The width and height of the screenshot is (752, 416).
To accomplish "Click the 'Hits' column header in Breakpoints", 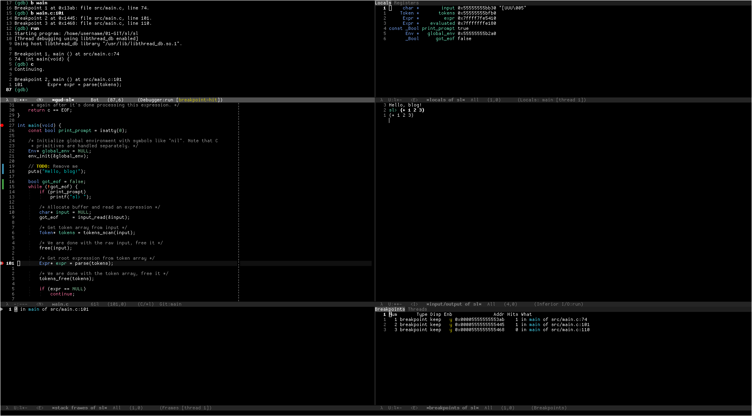I will click(513, 314).
